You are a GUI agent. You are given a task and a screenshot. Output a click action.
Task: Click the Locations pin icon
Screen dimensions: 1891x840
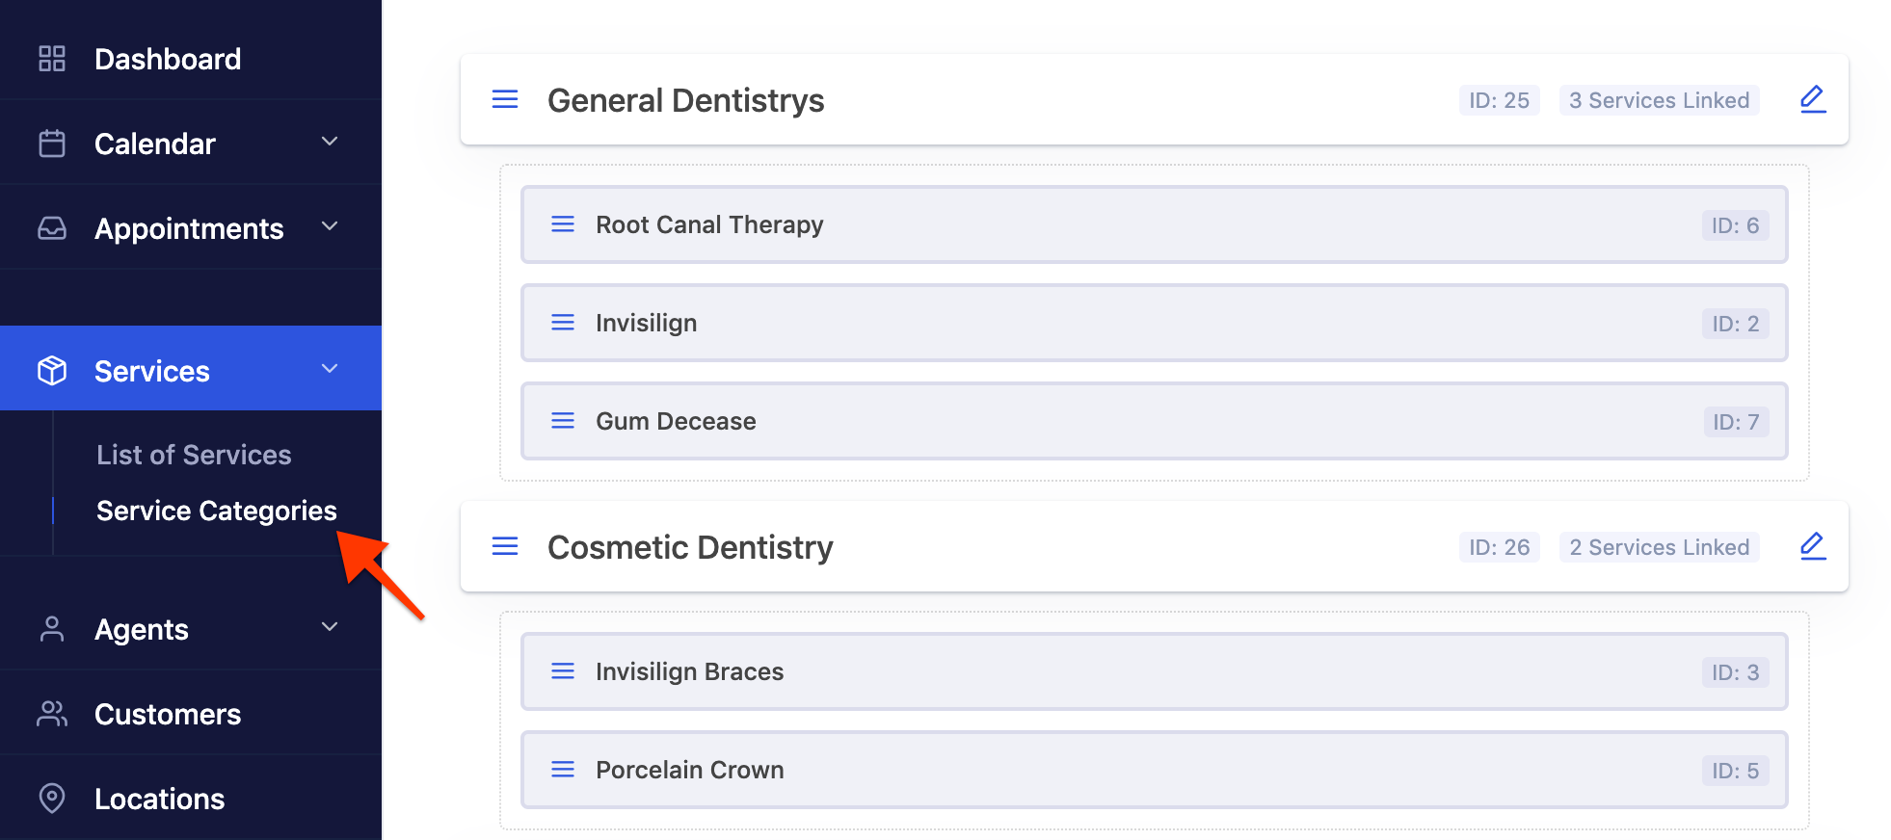[x=52, y=799]
